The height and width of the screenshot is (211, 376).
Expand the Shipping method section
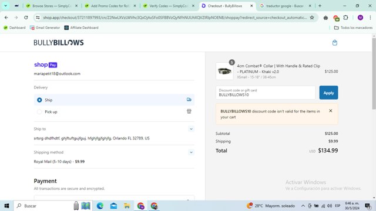(191, 152)
